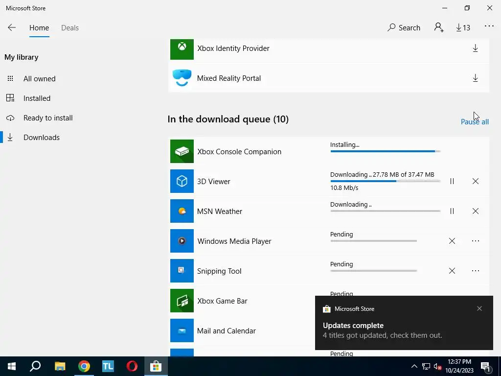Click the Xbox Console Companion installing progress bar
The height and width of the screenshot is (376, 501).
coord(386,151)
